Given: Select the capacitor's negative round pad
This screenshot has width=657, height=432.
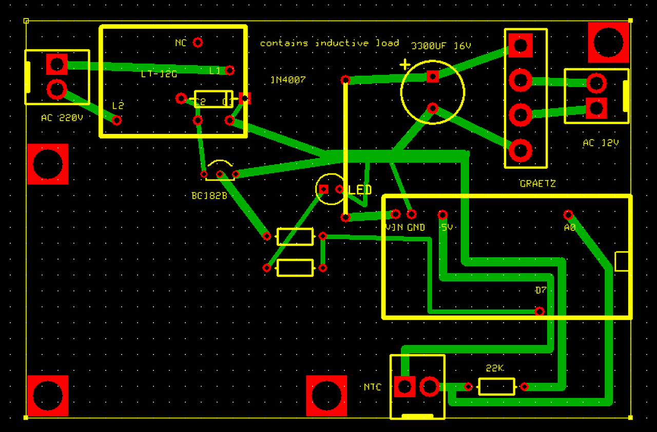Looking at the screenshot, I should [x=433, y=108].
